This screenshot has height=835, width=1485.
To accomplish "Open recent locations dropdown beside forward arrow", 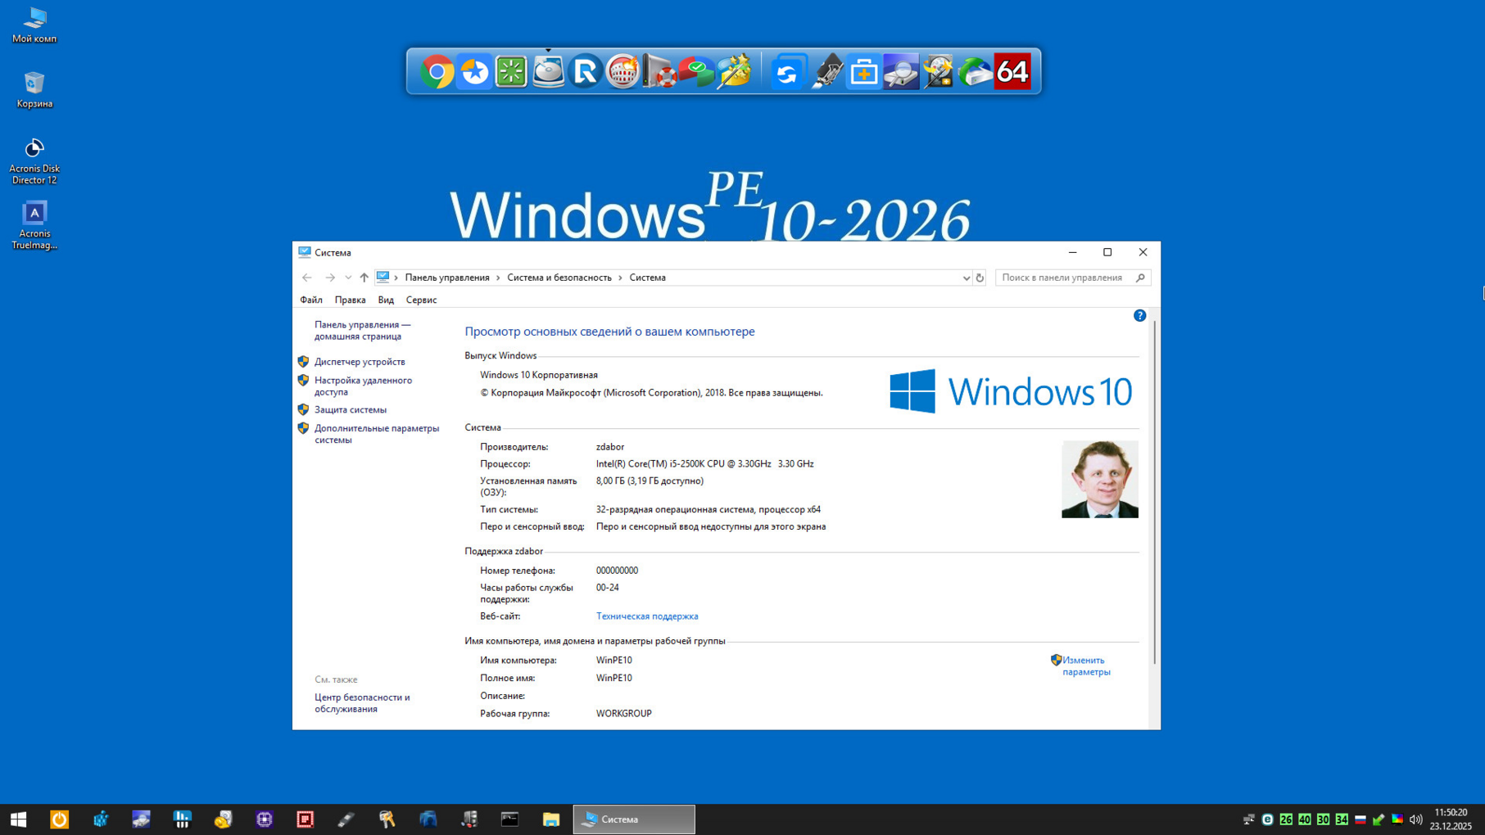I will coord(348,278).
